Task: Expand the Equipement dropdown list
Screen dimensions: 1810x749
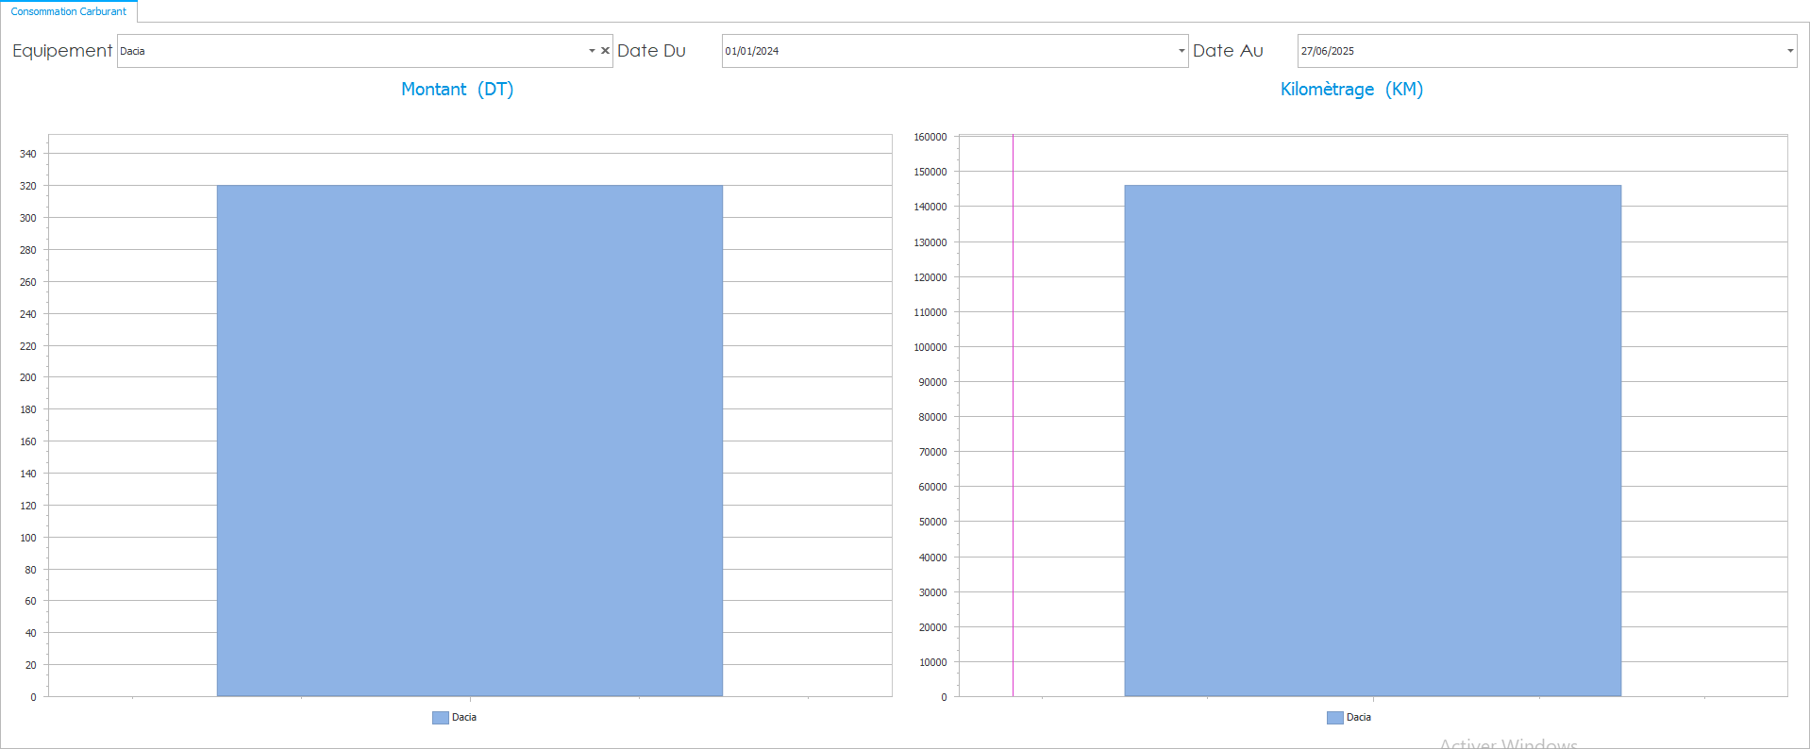Action: 592,51
